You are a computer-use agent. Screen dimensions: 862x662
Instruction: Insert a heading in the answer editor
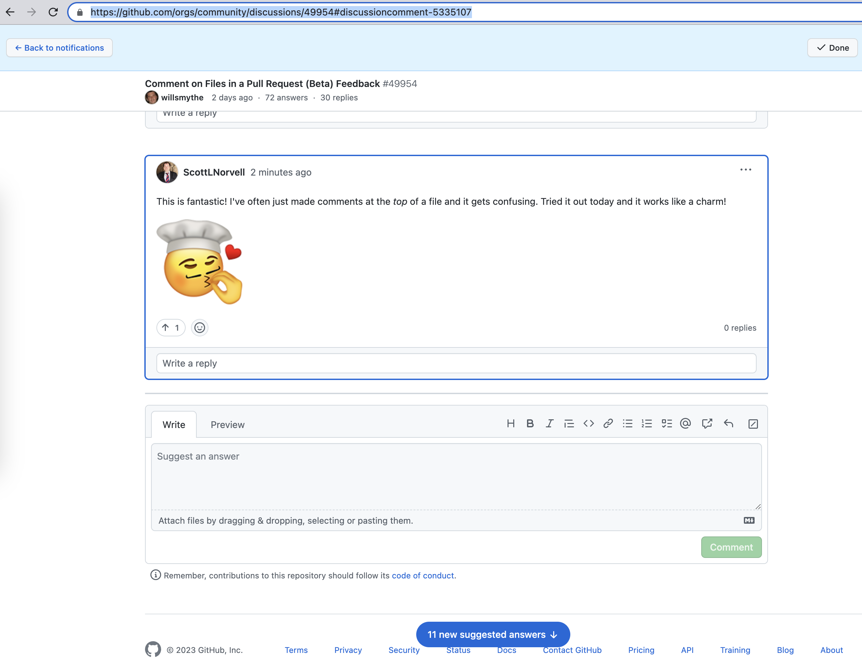pos(511,424)
